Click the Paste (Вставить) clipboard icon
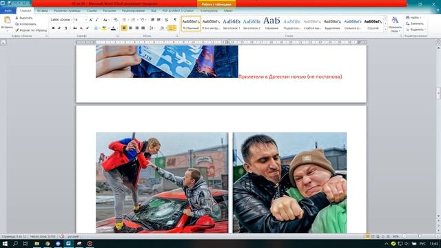Screen dimensions: 441x248 pos(7,20)
